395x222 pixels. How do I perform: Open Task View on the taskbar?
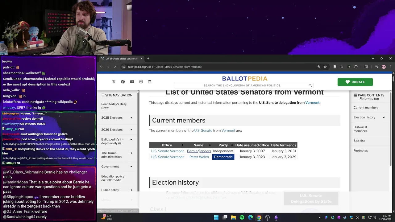[225, 217]
